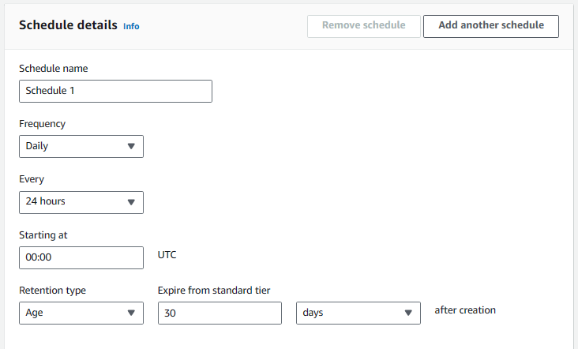Click the Retention type label
This screenshot has height=349, width=578.
52,291
